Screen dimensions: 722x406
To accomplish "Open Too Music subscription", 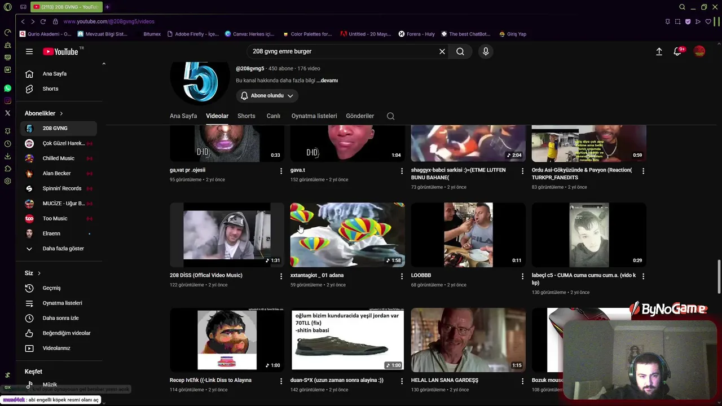I will pyautogui.click(x=59, y=219).
